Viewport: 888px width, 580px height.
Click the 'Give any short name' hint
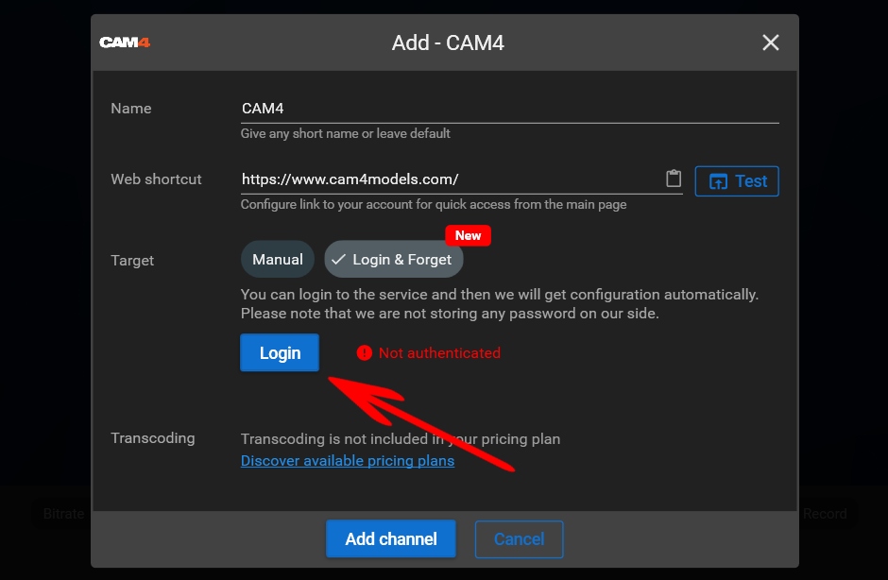(346, 134)
